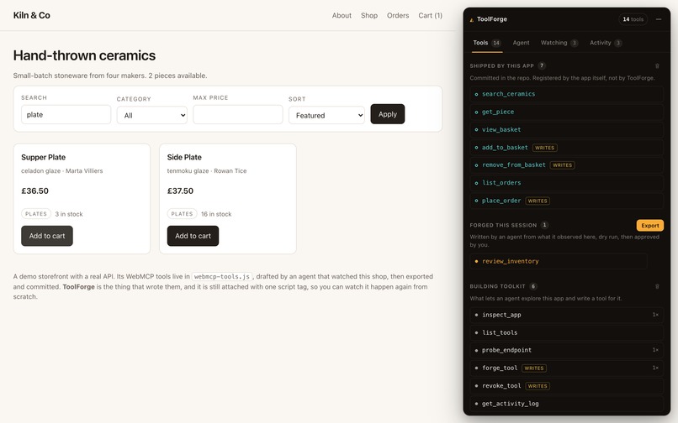The height and width of the screenshot is (423, 678).
Task: Click the "Hand-thrown ceramics" heading
Action: [84, 55]
